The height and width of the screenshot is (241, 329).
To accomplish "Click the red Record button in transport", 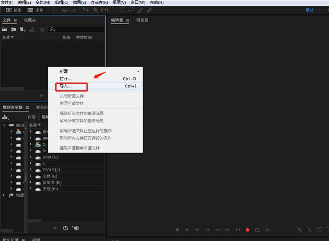I will coord(247,230).
